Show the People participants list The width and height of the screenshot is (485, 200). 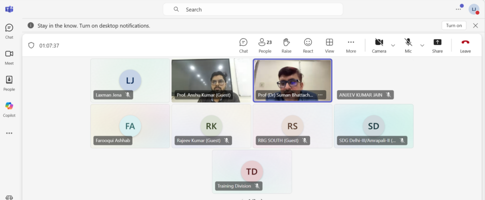[x=265, y=46]
